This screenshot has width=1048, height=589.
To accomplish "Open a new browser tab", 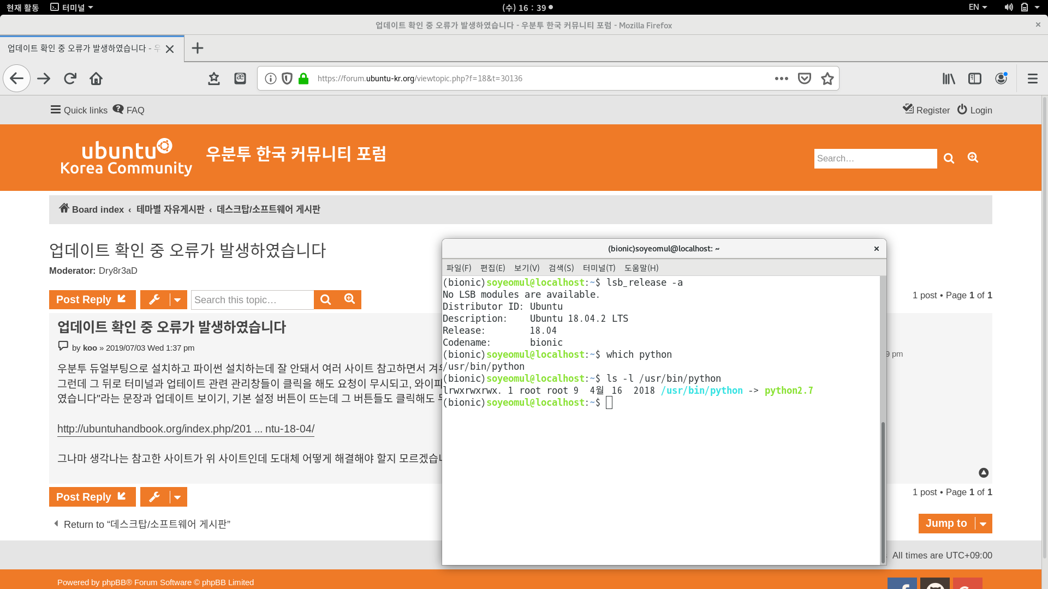I will click(x=198, y=48).
